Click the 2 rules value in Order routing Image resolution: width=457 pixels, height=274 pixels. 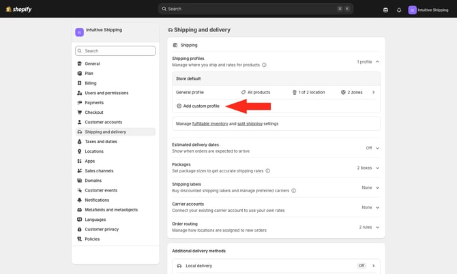pyautogui.click(x=365, y=228)
